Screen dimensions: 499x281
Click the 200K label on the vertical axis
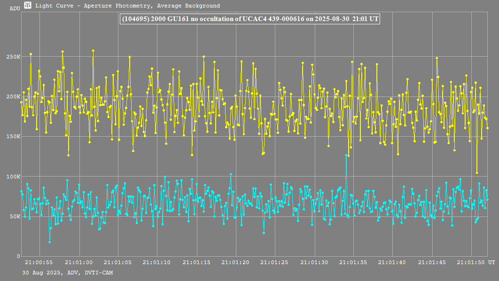pyautogui.click(x=13, y=96)
